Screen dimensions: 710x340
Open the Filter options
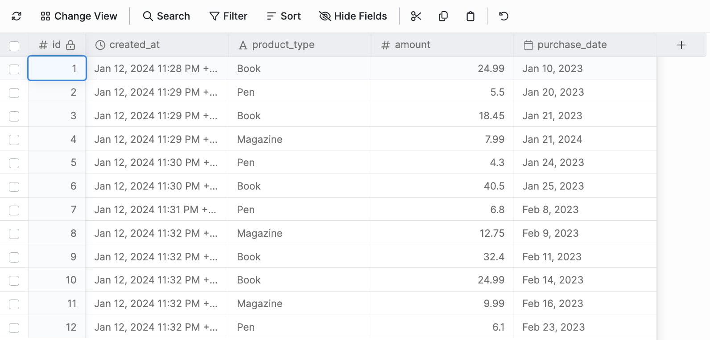(228, 16)
